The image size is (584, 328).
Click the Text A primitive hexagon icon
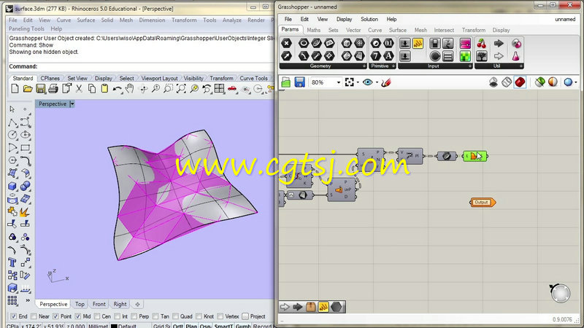coord(388,56)
